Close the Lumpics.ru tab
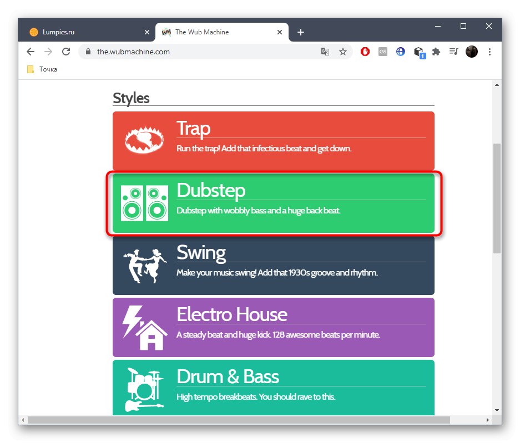The image size is (520, 443). pos(147,32)
